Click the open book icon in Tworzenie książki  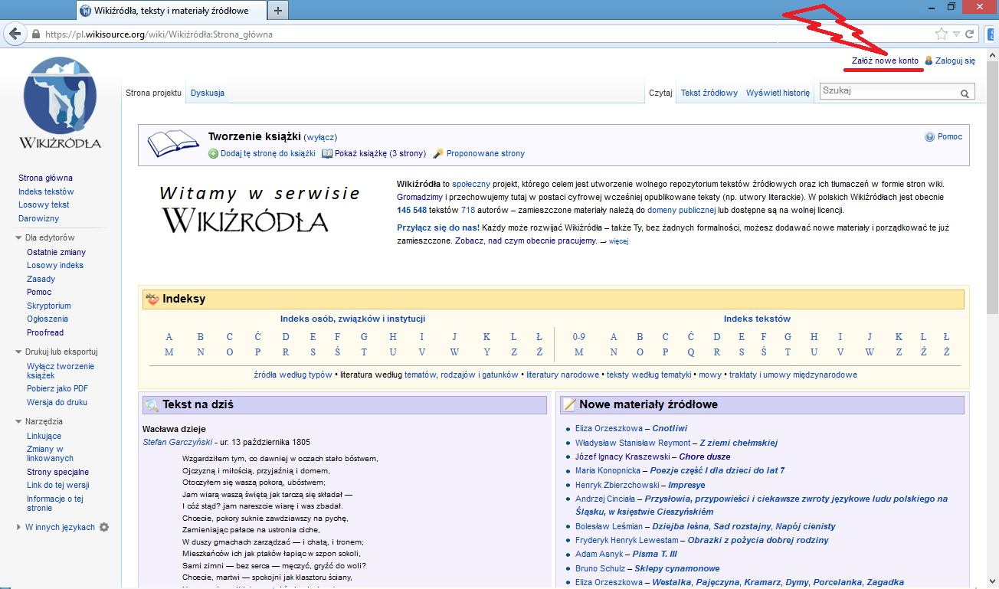tap(173, 145)
